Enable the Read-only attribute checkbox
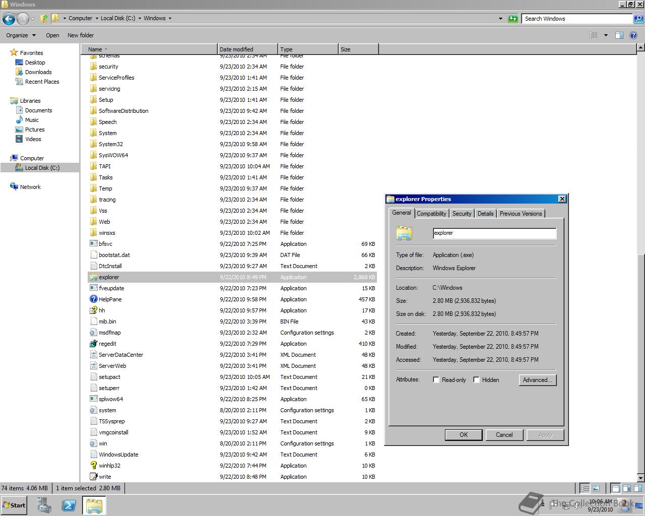This screenshot has height=516, width=645. coord(436,379)
